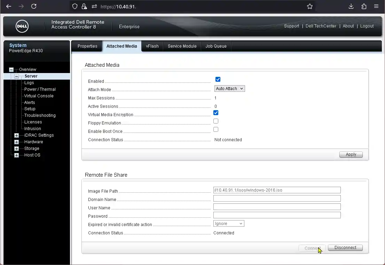Image resolution: width=385 pixels, height=265 pixels.
Task: Click the Password input field
Action: 277,215
